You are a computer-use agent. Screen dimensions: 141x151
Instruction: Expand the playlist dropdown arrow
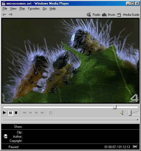(x=138, y=120)
